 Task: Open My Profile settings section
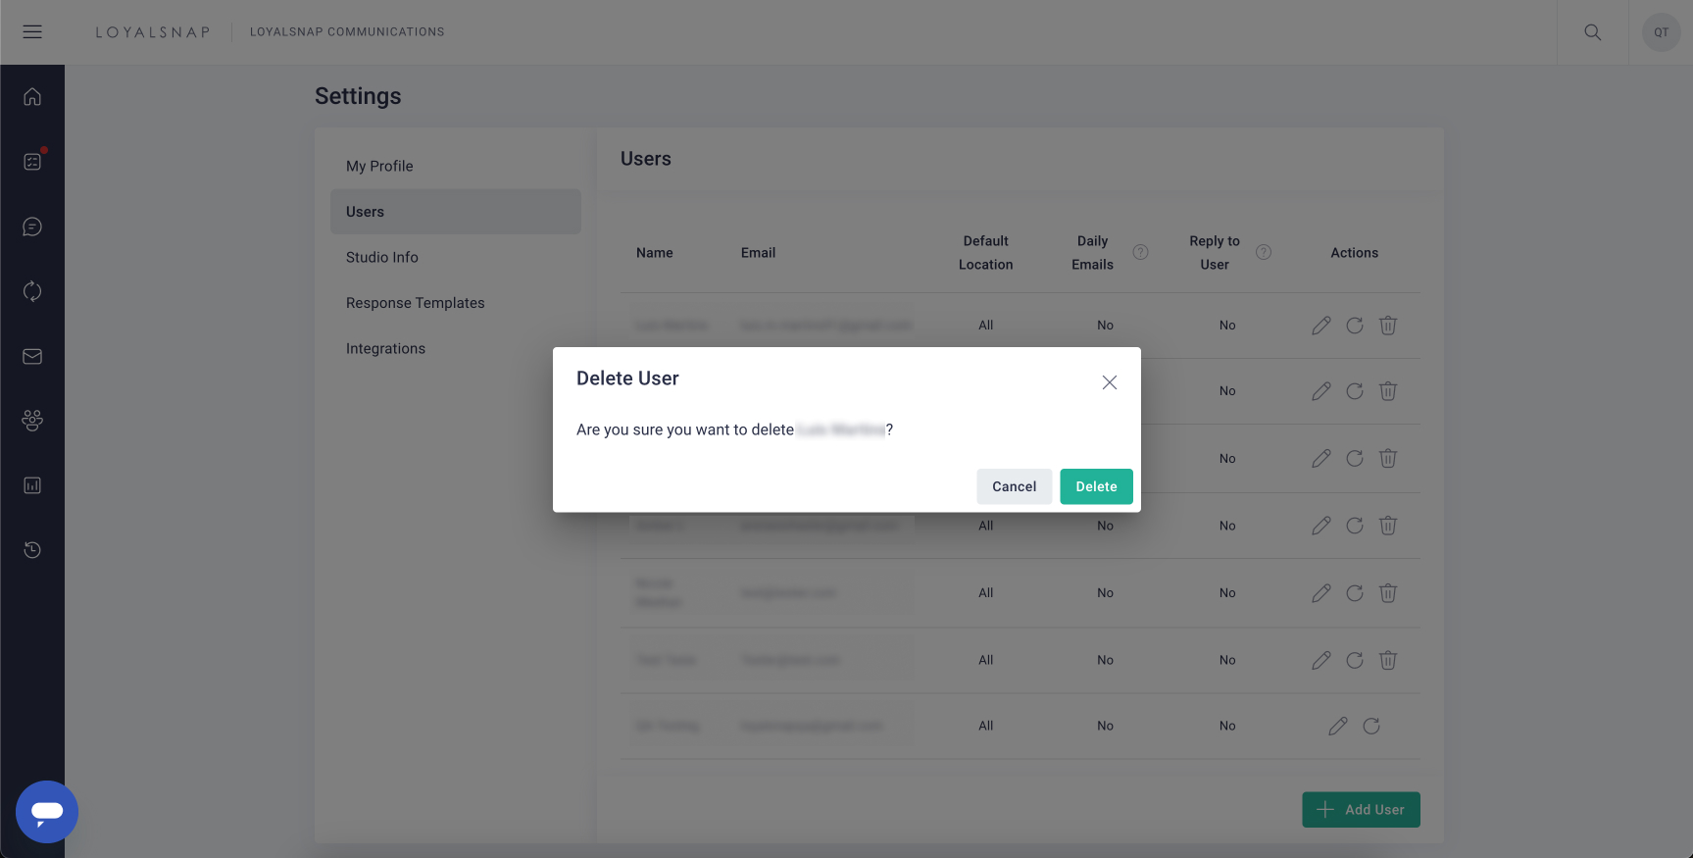tap(456, 166)
